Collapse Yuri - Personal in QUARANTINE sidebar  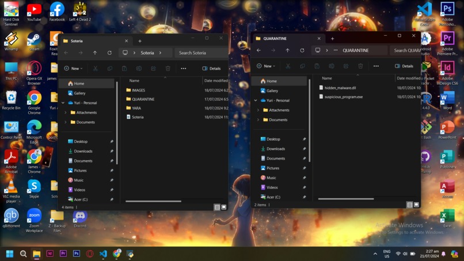click(256, 100)
